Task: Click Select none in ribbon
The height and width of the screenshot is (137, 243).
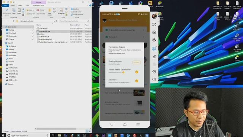Action: tap(76, 12)
